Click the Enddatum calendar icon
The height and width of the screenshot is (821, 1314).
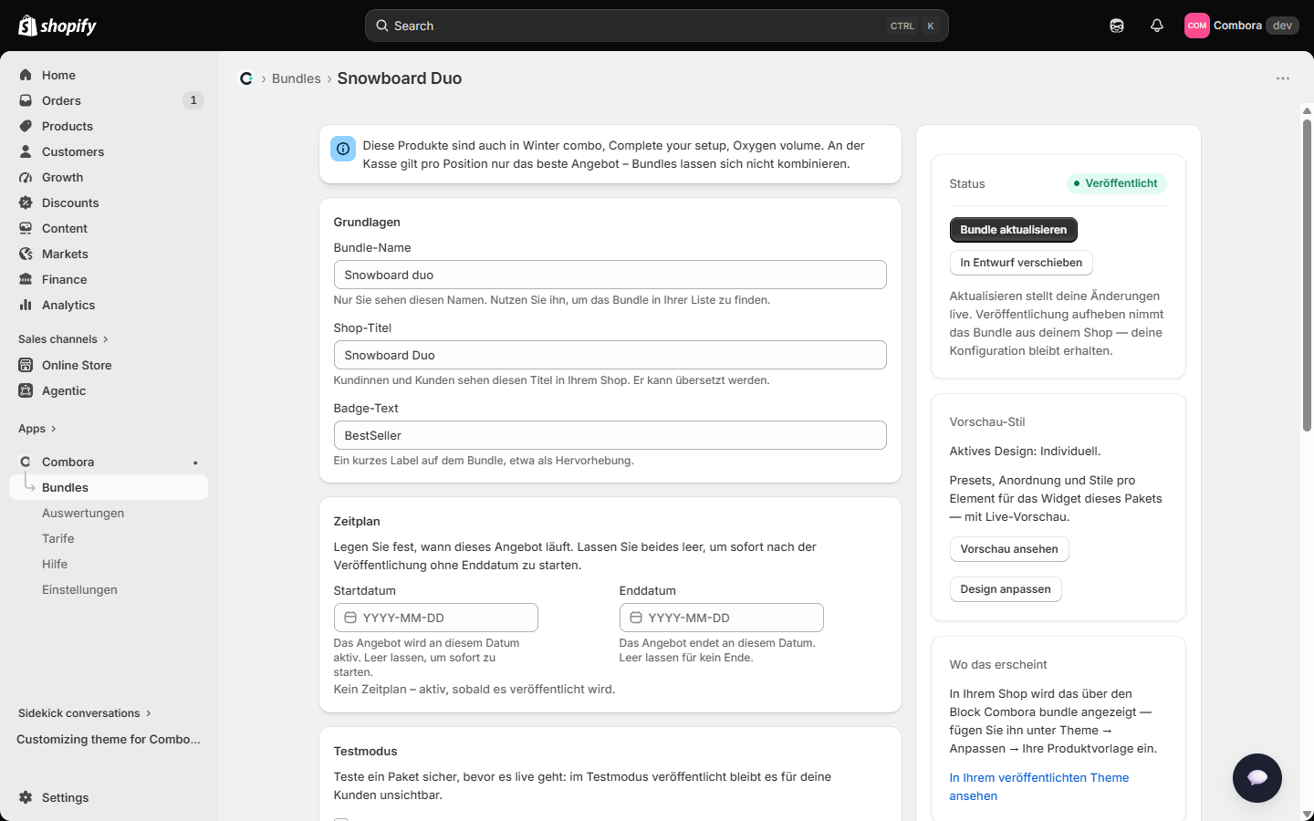[636, 618]
